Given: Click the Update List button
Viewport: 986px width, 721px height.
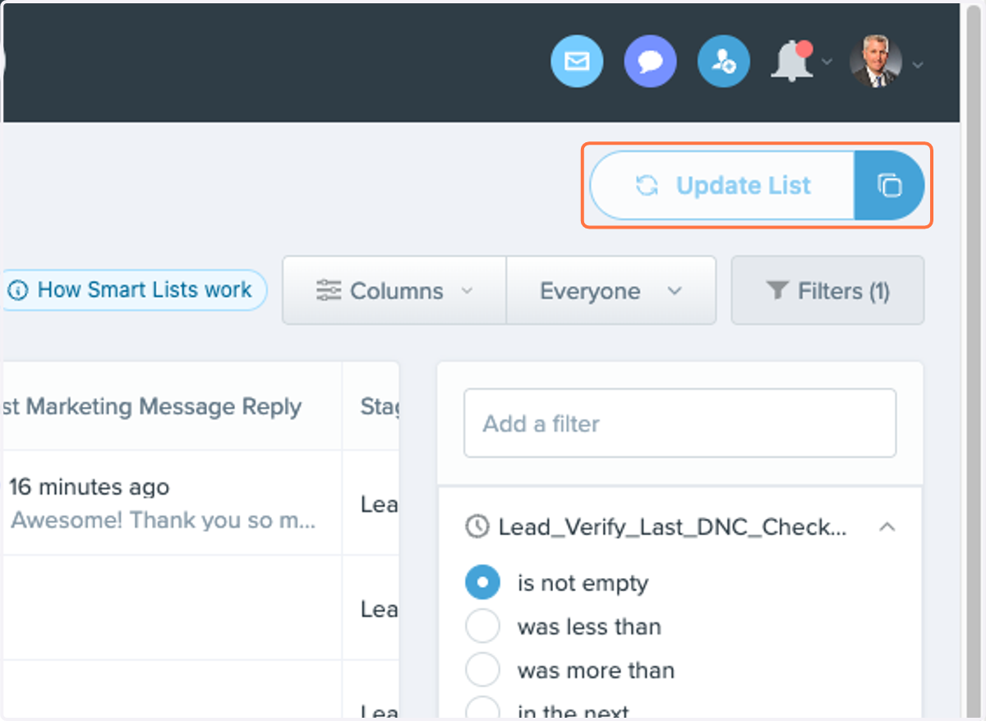Looking at the screenshot, I should pyautogui.click(x=722, y=185).
